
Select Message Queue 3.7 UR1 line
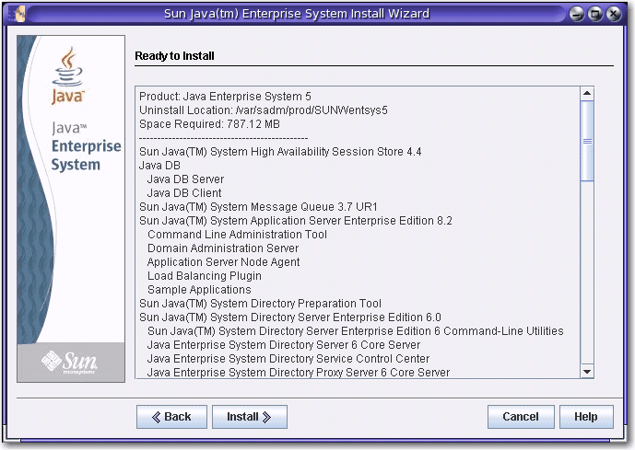coord(258,207)
